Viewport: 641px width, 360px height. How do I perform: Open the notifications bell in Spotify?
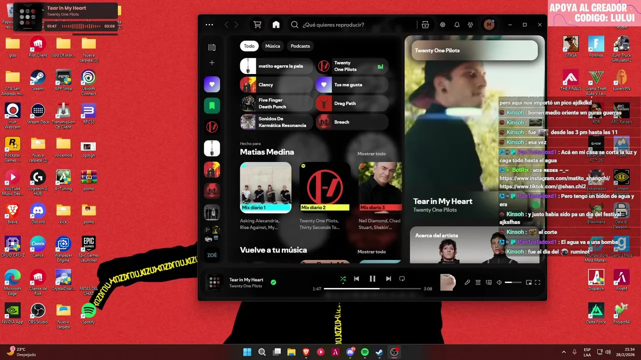(x=457, y=24)
